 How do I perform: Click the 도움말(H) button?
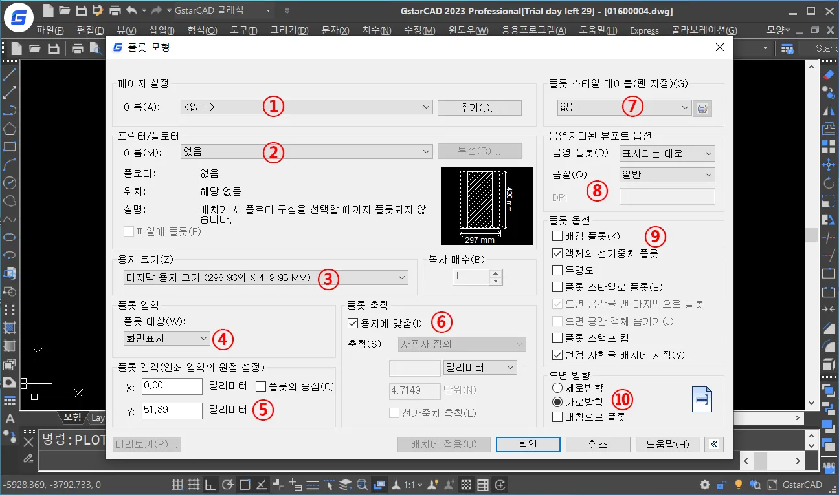[668, 445]
